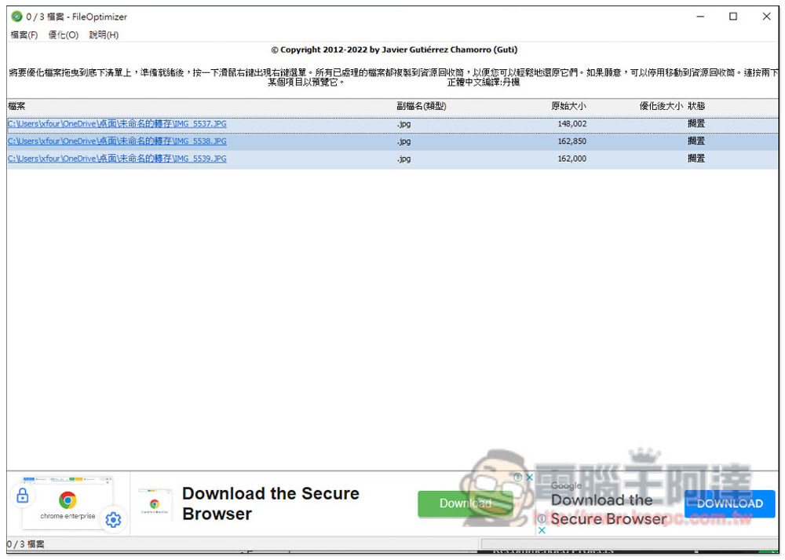Open the IMG_5539.JPG file link
This screenshot has width=785, height=560.
[x=116, y=158]
